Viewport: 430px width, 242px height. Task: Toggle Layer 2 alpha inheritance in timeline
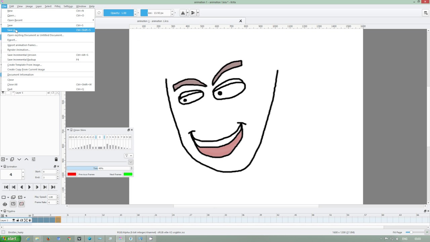click(x=22, y=220)
